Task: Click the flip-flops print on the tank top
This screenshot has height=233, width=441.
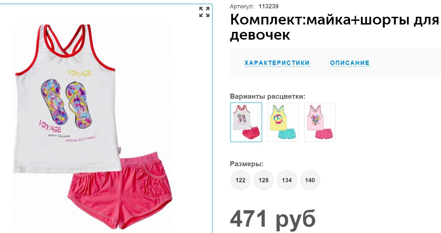Action: coord(65,104)
